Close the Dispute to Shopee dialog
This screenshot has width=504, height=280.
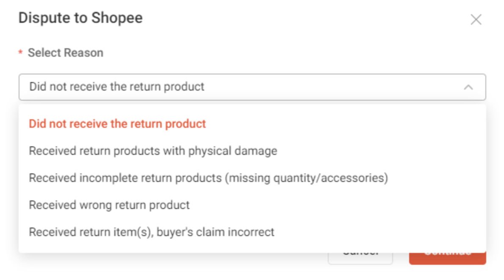tap(476, 19)
